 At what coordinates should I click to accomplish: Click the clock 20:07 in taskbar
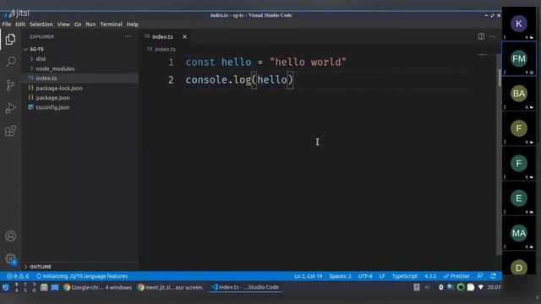pyautogui.click(x=494, y=287)
